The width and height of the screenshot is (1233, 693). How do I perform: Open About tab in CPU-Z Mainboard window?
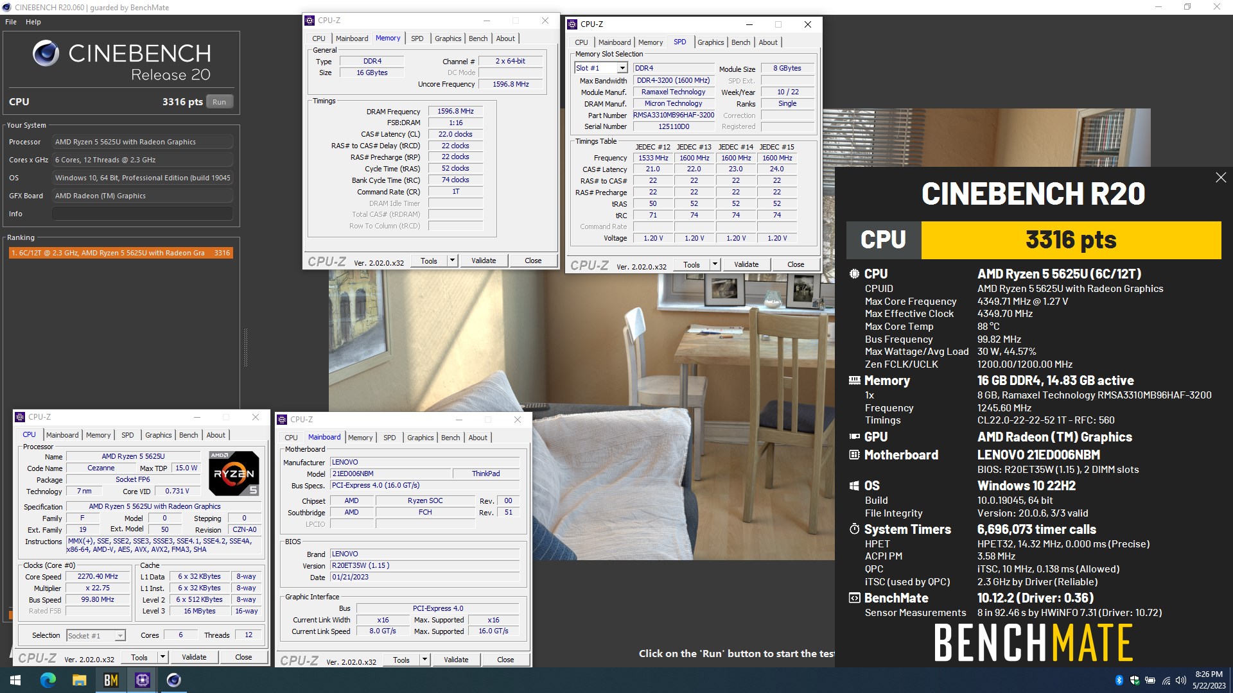(478, 438)
